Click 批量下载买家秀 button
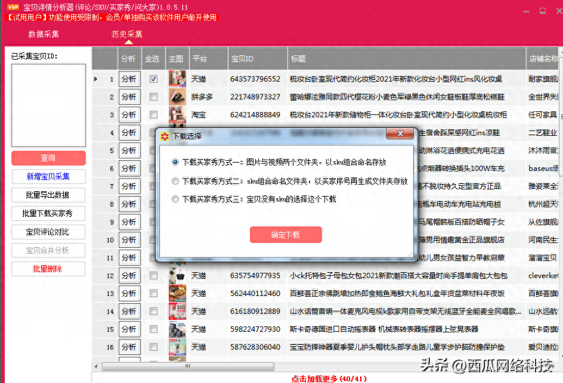Screen dimensions: 563x383 pos(48,213)
